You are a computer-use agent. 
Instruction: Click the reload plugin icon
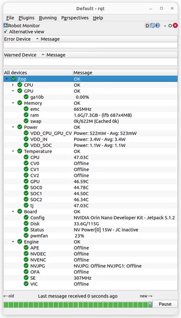(x=153, y=26)
